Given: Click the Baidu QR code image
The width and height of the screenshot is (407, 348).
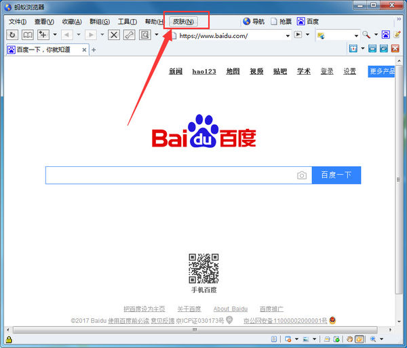Looking at the screenshot, I should click(203, 269).
